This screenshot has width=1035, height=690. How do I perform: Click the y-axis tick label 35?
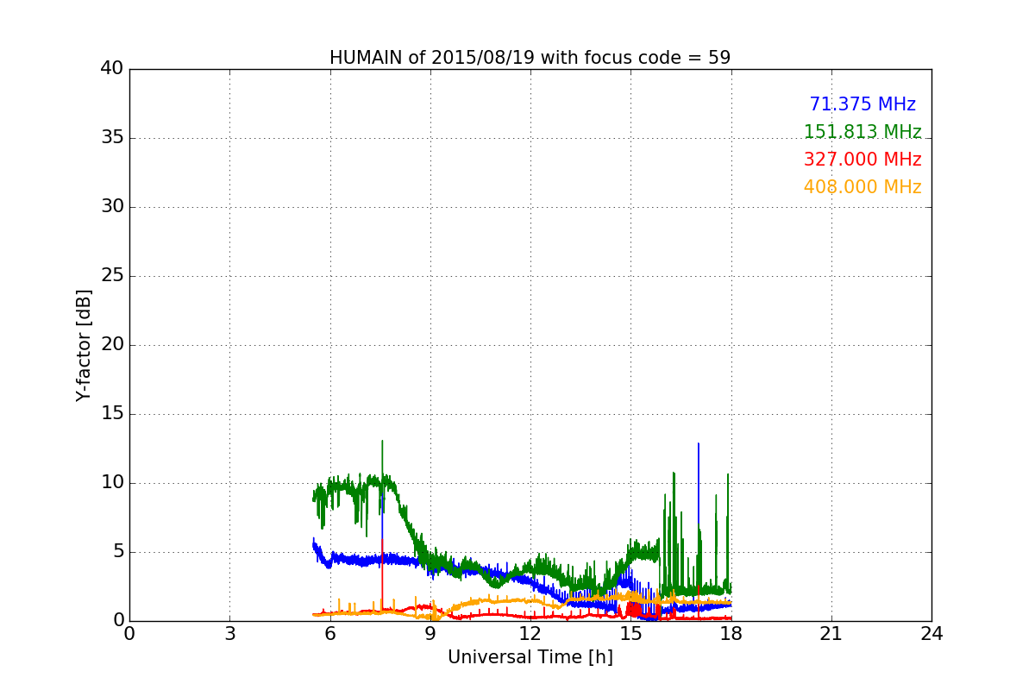pos(112,138)
